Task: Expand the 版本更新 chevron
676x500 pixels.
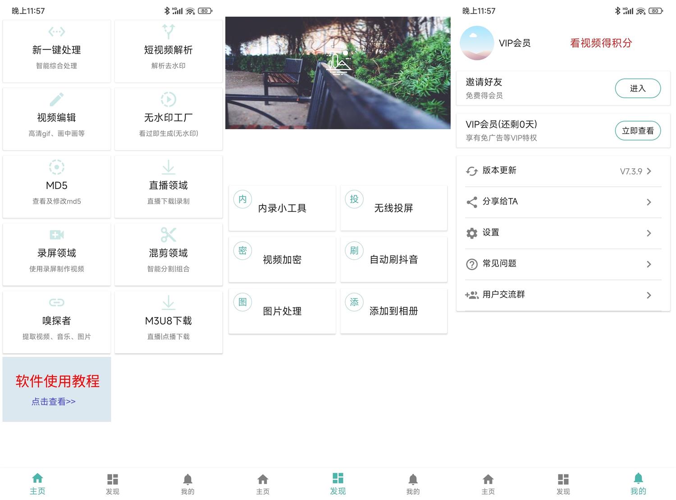Action: coord(649,171)
